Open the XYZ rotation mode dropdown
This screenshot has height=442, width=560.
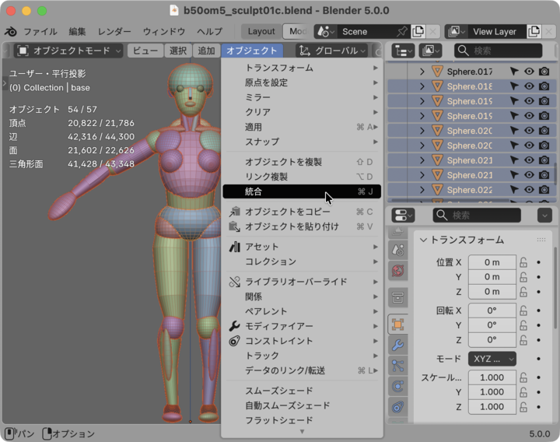492,359
